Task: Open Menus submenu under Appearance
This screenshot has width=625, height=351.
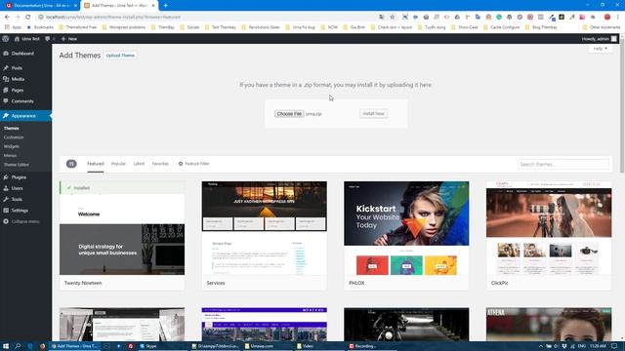Action: tap(10, 156)
